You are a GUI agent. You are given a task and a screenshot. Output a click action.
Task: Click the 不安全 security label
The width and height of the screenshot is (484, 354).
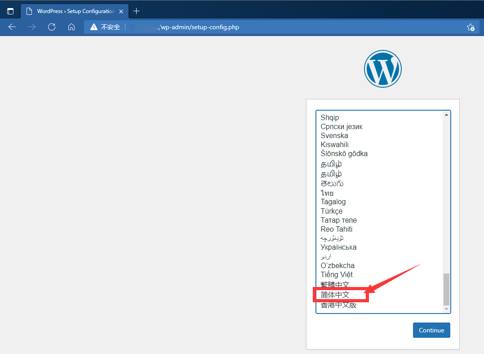[110, 27]
